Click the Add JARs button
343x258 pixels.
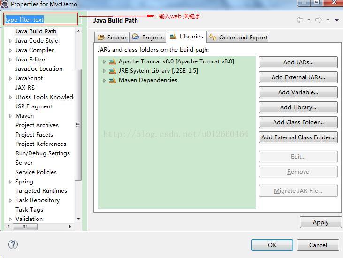pos(298,62)
